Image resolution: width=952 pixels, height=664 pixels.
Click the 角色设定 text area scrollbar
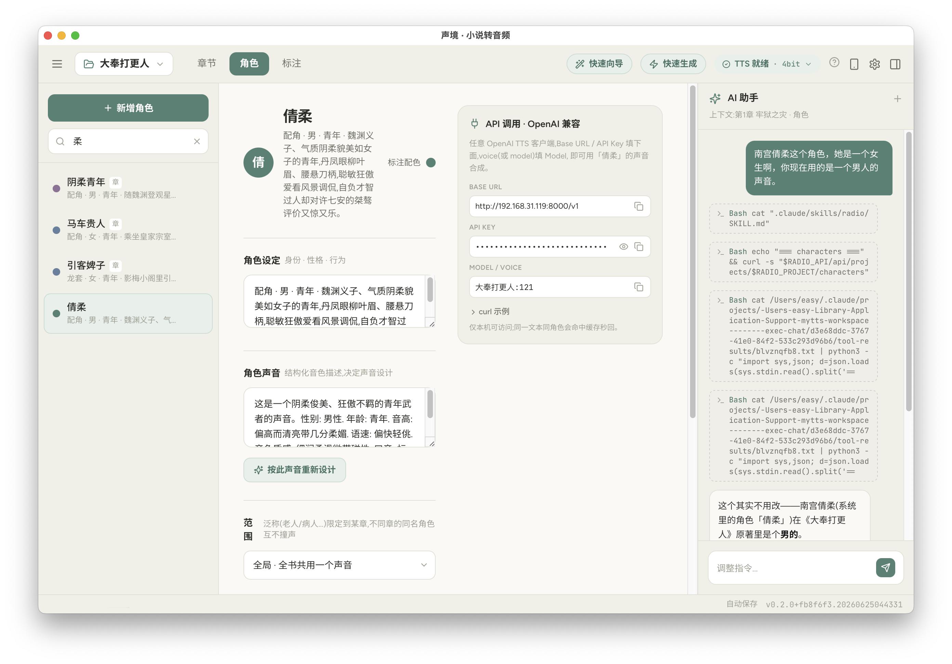click(430, 290)
